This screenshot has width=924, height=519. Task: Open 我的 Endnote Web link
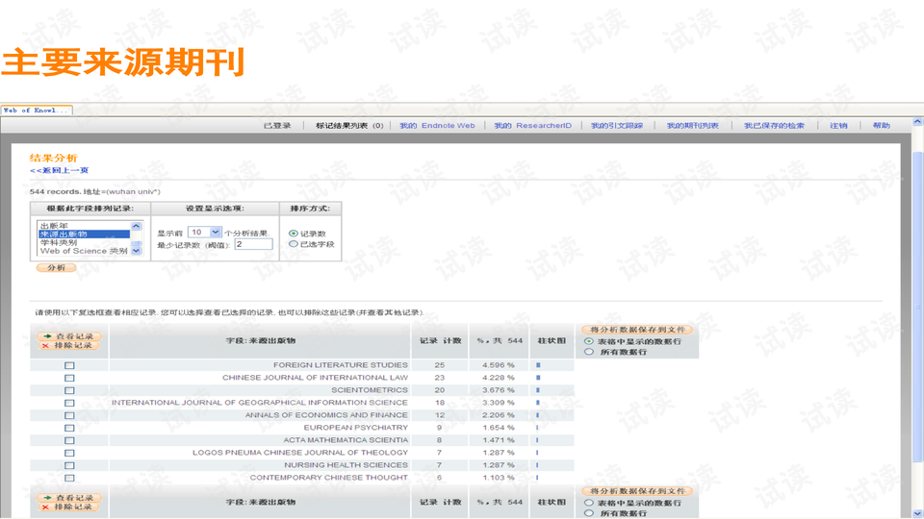[x=437, y=125]
